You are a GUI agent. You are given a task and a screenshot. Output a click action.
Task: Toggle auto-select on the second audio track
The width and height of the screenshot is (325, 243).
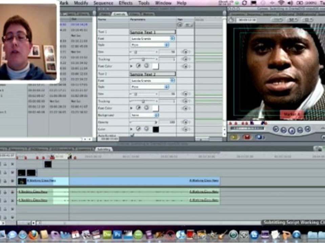(13, 200)
